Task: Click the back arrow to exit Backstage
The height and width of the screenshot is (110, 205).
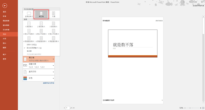Action: 5,6
